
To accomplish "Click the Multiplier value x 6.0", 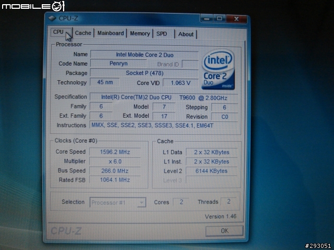I will tap(115, 161).
